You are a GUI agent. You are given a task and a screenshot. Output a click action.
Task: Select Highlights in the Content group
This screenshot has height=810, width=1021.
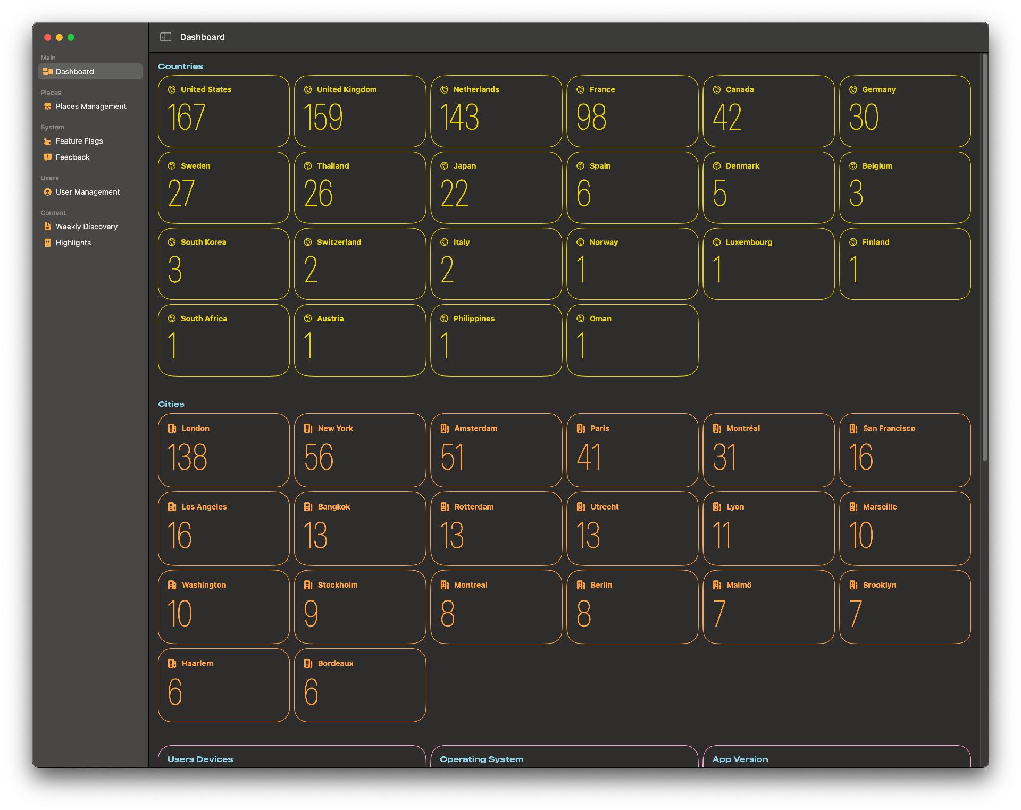tap(90, 243)
